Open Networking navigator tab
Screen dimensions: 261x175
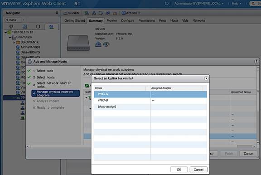coord(52,27)
